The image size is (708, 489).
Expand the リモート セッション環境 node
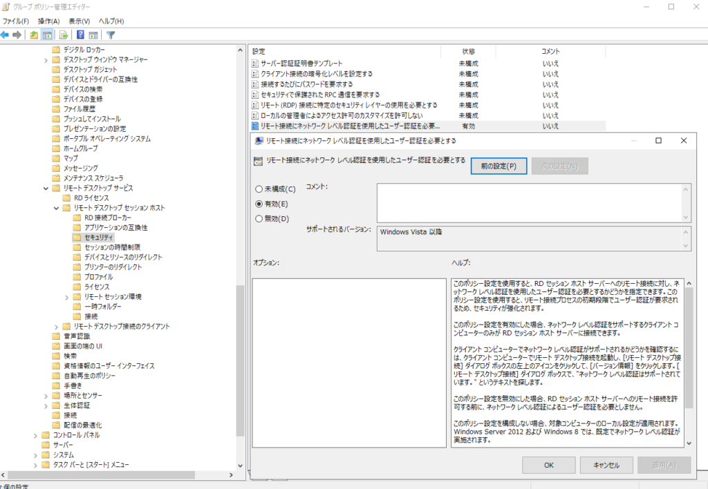click(67, 297)
